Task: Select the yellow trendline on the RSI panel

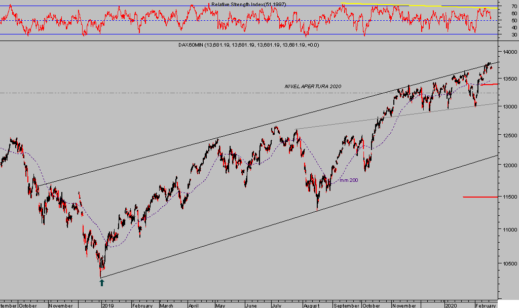Action: 419,5
